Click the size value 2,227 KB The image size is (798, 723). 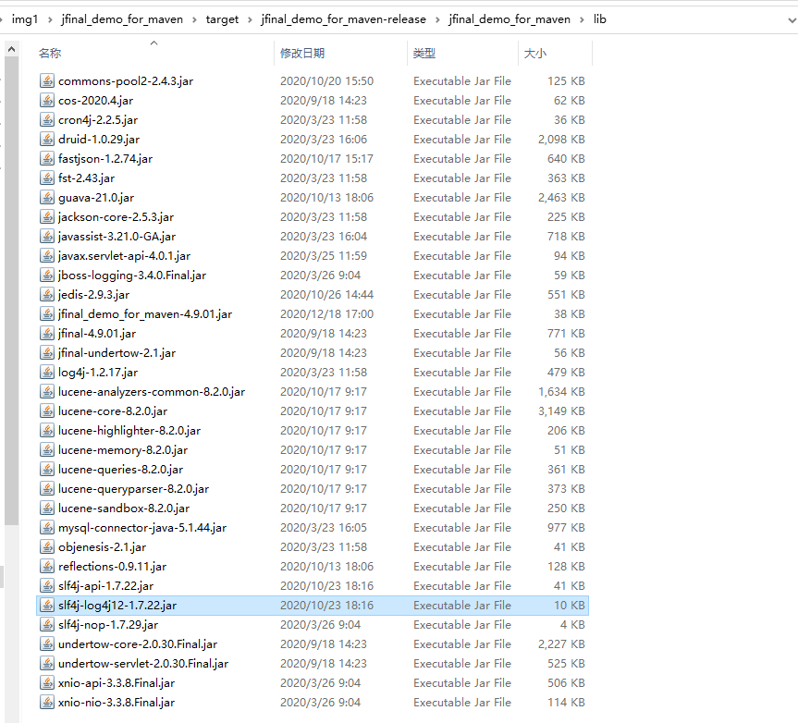561,644
